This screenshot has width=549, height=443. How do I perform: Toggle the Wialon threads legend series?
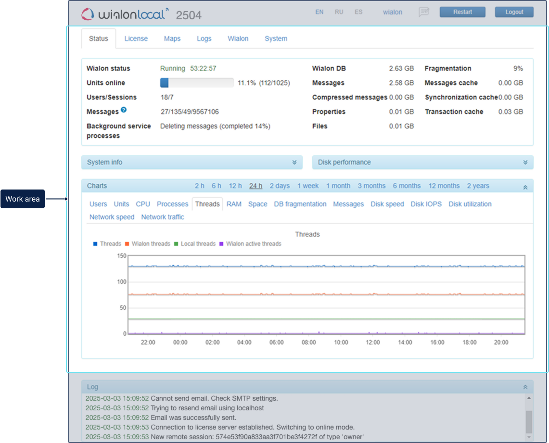(147, 244)
